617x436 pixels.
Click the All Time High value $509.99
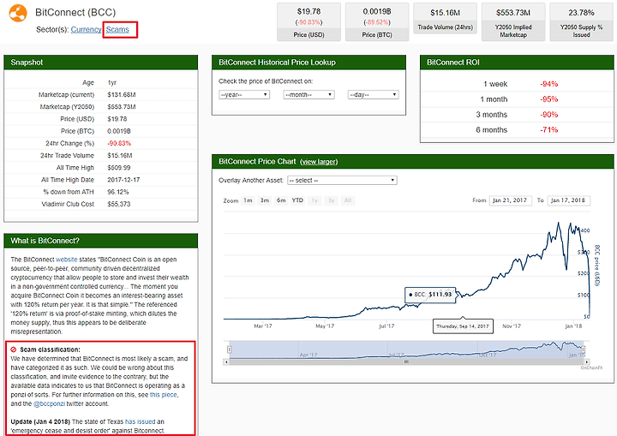coord(119,168)
